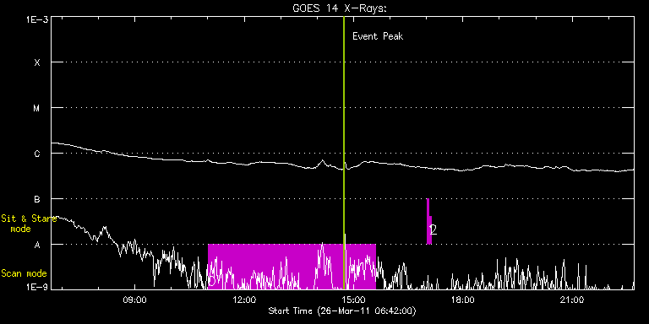Click the 18:00 time tick label
Image resolution: width=649 pixels, height=324 pixels.
463,300
